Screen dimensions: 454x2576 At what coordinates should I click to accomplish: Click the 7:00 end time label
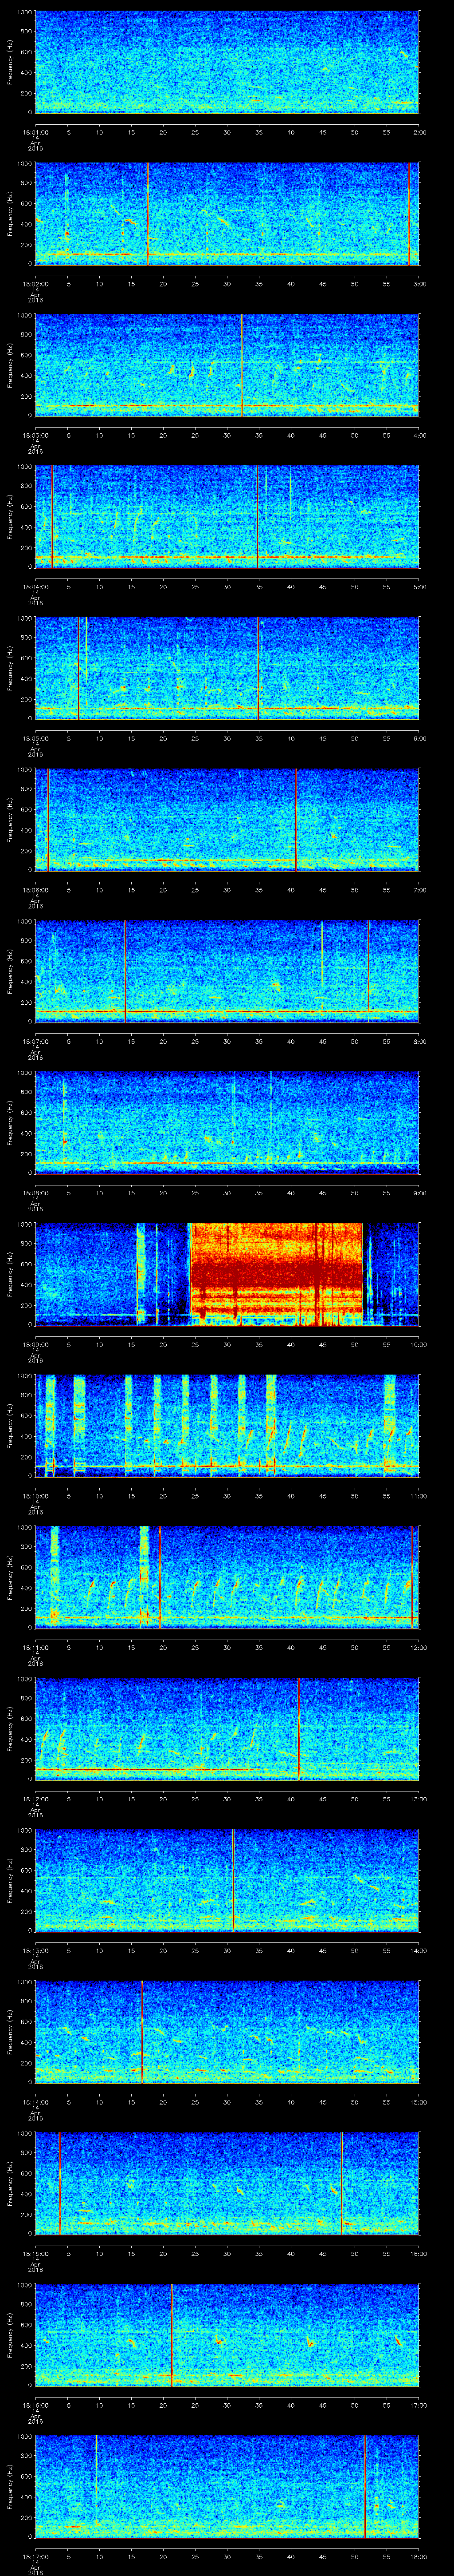(419, 890)
